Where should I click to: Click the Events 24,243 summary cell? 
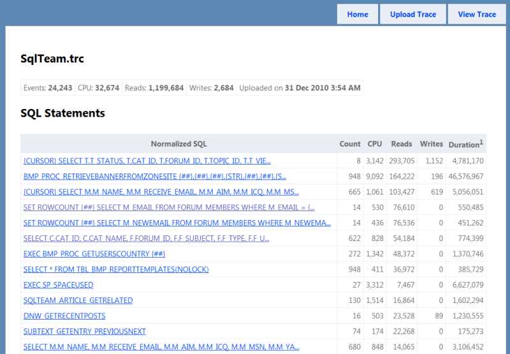click(48, 88)
